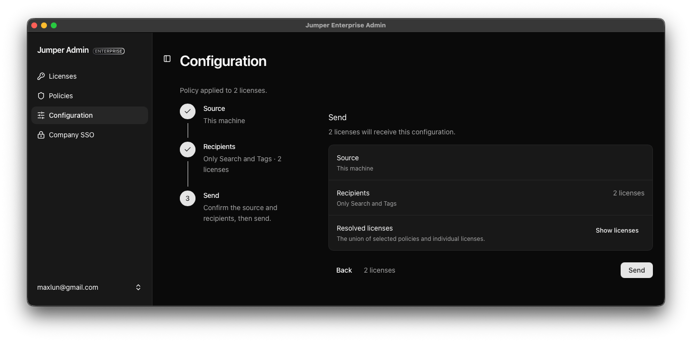Click the Send section heading
The height and width of the screenshot is (342, 692).
pyautogui.click(x=337, y=117)
